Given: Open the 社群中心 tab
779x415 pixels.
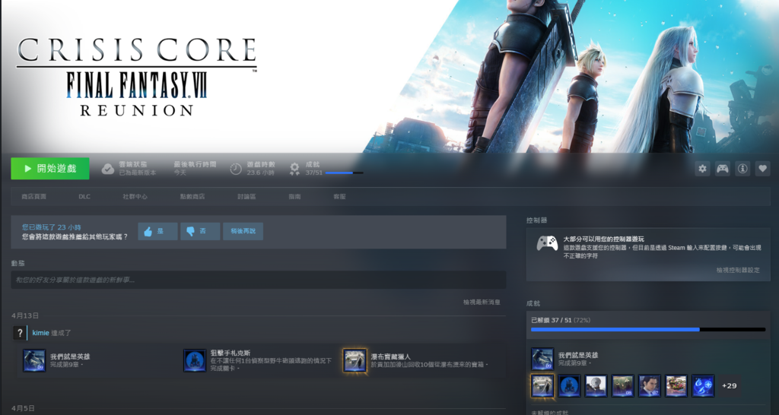Looking at the screenshot, I should 135,197.
